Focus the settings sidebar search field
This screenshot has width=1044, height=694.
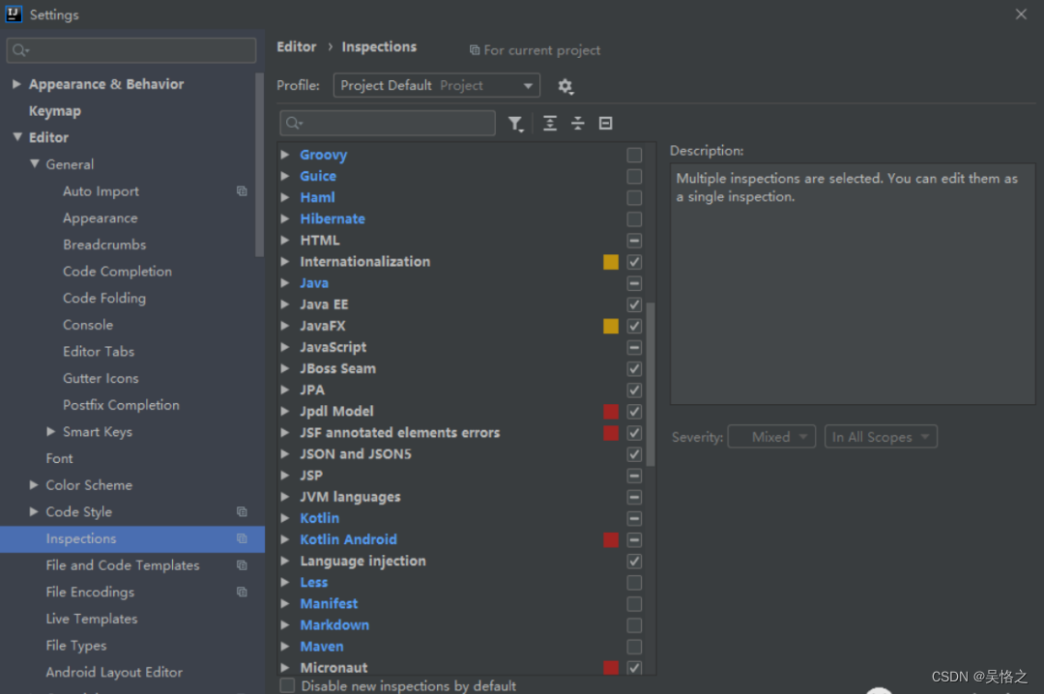tap(131, 50)
